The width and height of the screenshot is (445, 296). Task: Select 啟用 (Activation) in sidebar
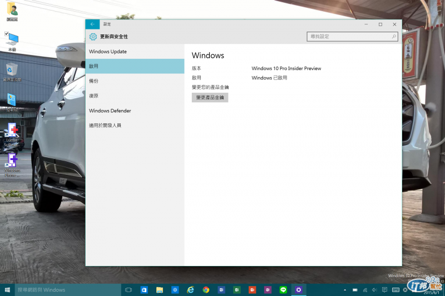pos(135,66)
